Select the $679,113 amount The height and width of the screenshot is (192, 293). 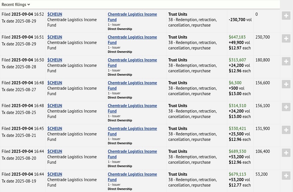pyautogui.click(x=237, y=174)
